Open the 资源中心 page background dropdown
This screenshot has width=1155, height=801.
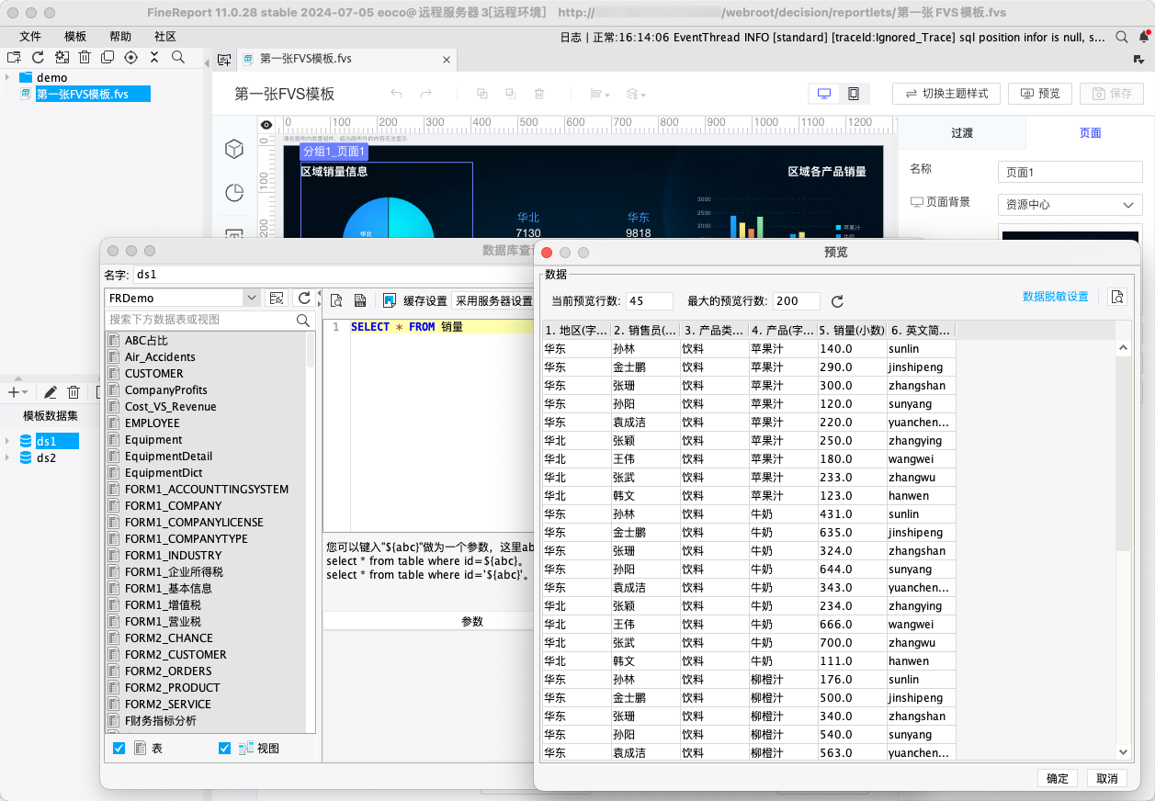pyautogui.click(x=1070, y=205)
